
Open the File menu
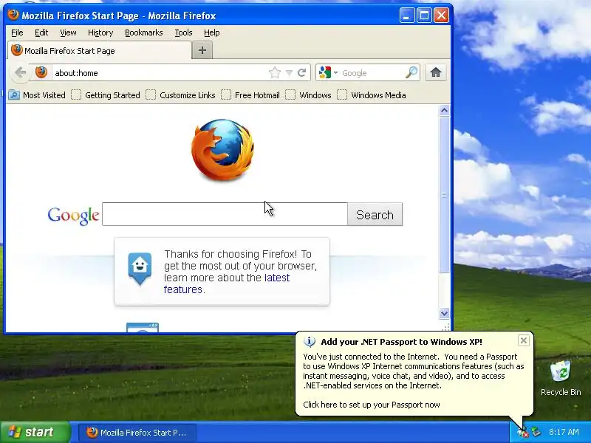[x=17, y=32]
